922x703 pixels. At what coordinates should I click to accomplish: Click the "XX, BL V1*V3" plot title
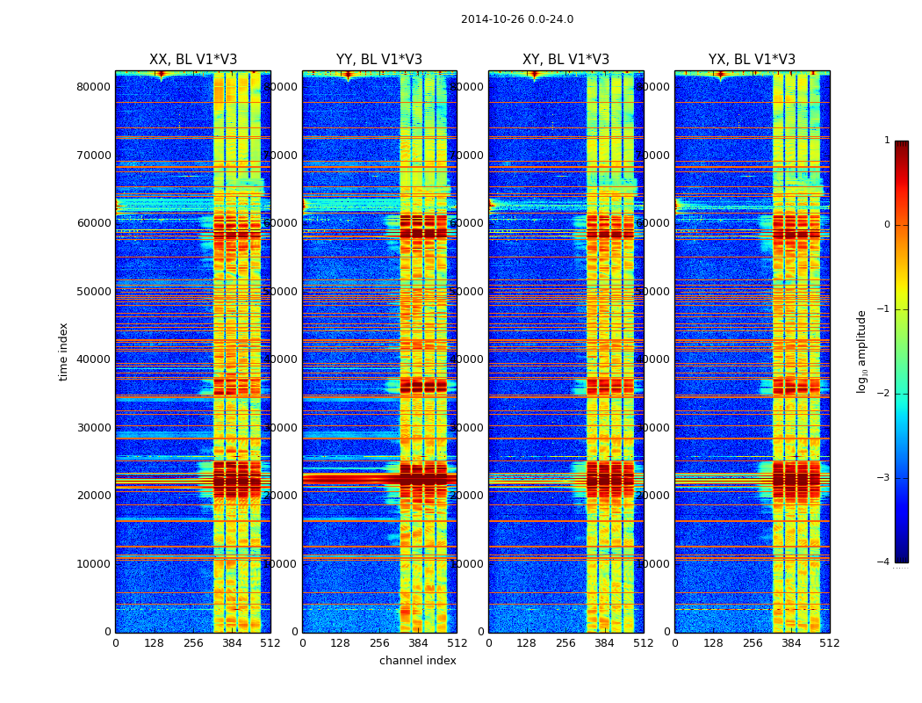192,60
